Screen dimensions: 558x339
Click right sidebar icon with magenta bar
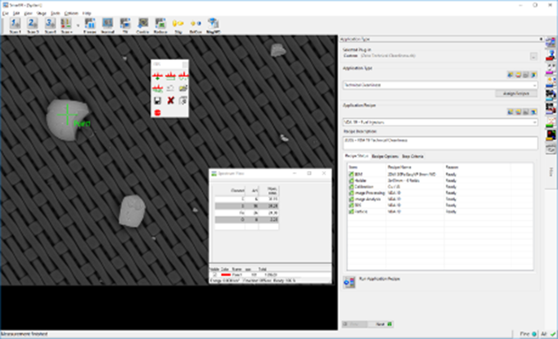click(551, 69)
